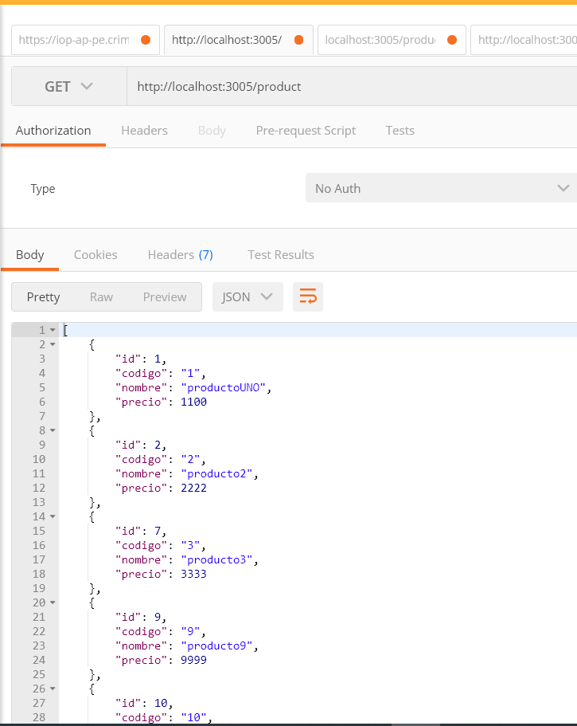Open the GET method dropdown
Viewport: 577px width, 726px height.
click(68, 85)
